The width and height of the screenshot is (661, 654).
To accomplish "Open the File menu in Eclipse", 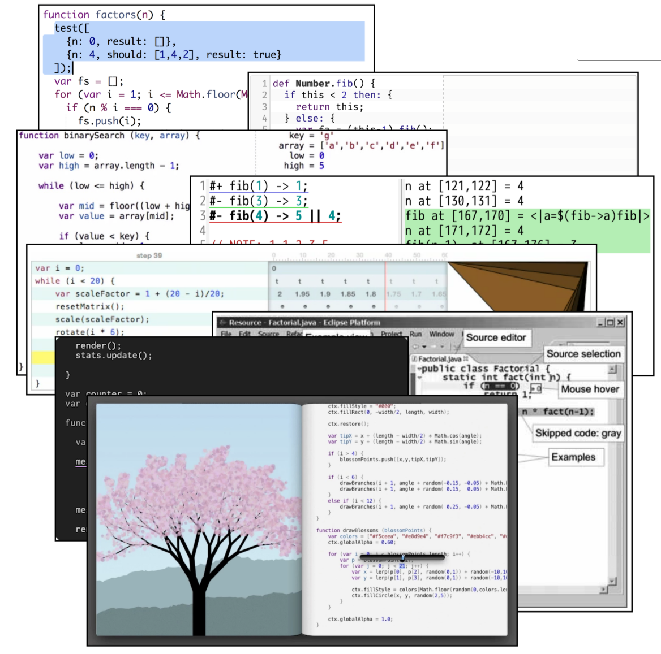I will pyautogui.click(x=226, y=334).
